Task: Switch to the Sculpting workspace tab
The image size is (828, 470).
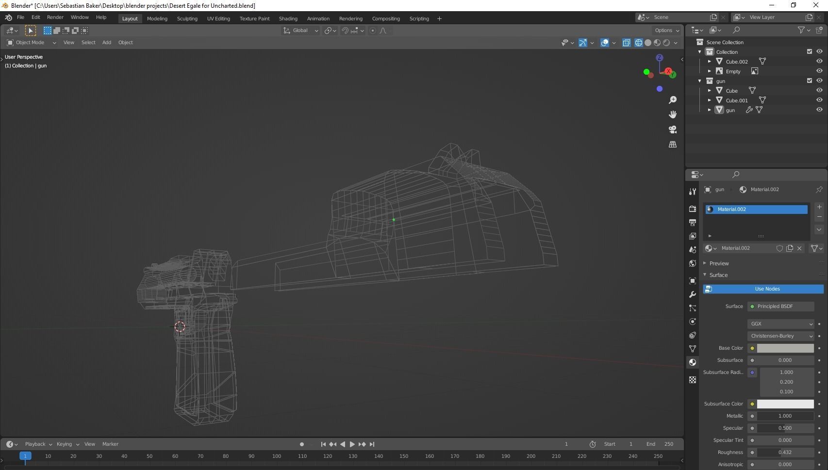Action: 187,18
